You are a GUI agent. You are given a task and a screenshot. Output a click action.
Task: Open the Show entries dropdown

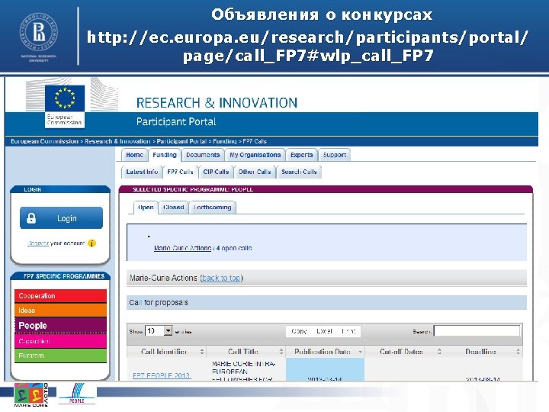[x=159, y=331]
